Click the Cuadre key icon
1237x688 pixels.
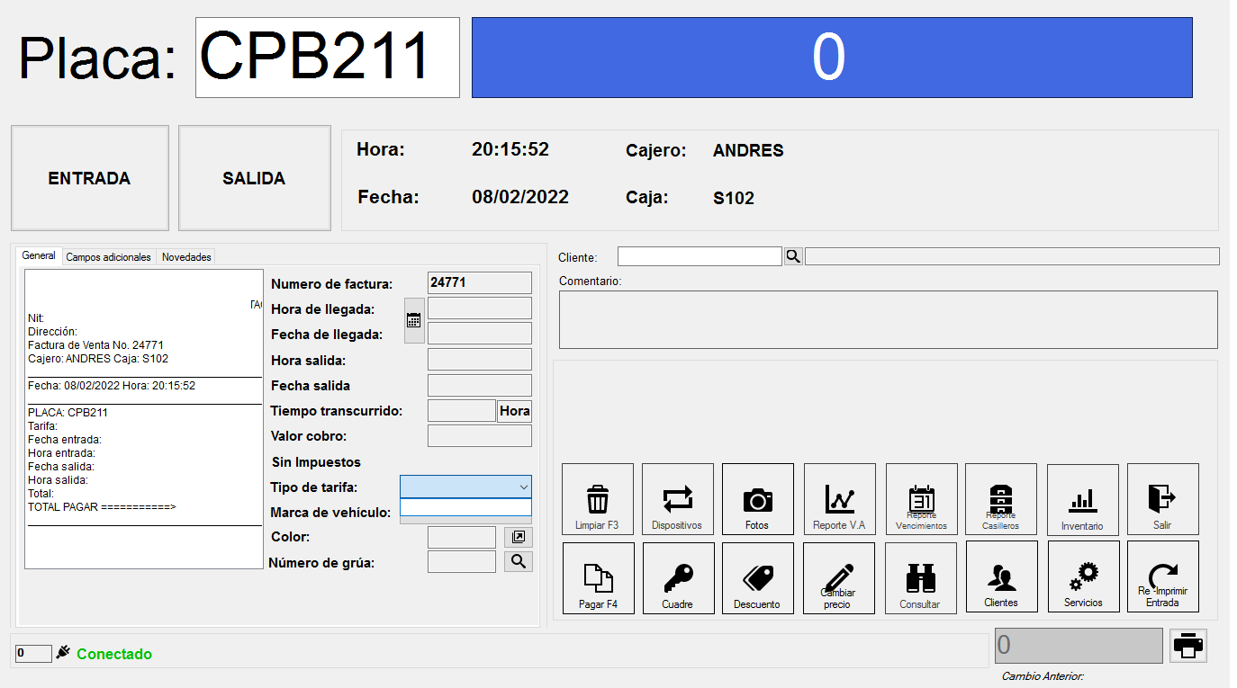coord(677,577)
